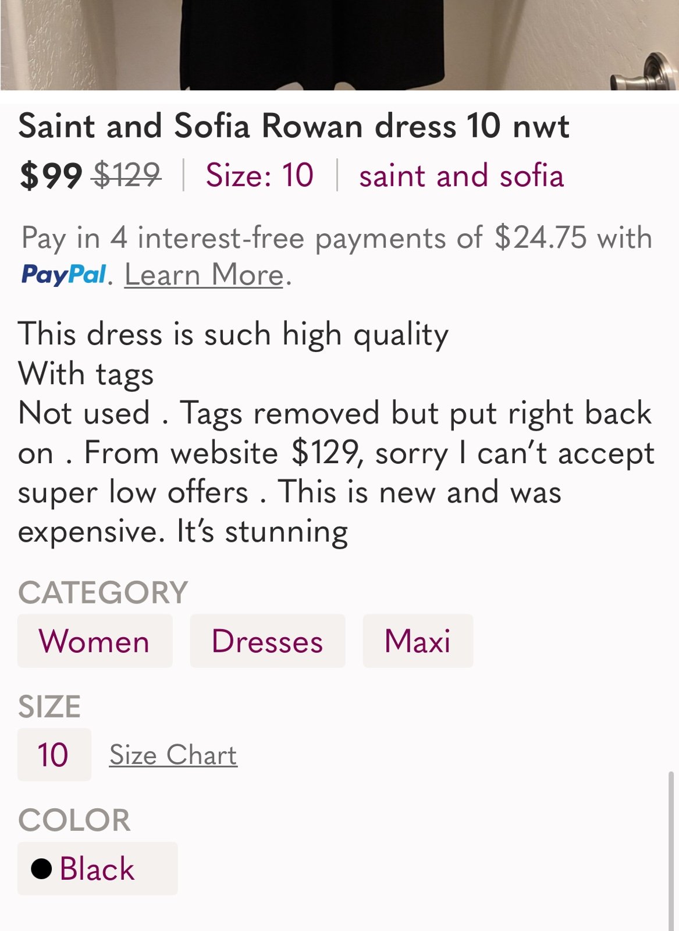
Task: Click the vertical scrollbar on right edge
Action: point(671,850)
